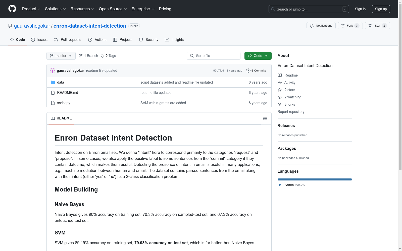Click the data folder icon
The image size is (402, 251).
point(53,82)
